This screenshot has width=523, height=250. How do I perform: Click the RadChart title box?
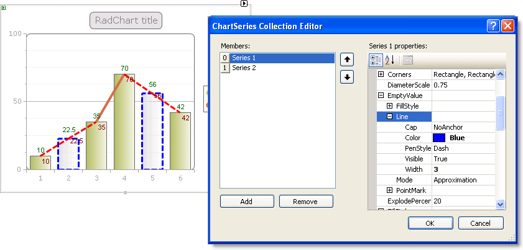coord(126,20)
